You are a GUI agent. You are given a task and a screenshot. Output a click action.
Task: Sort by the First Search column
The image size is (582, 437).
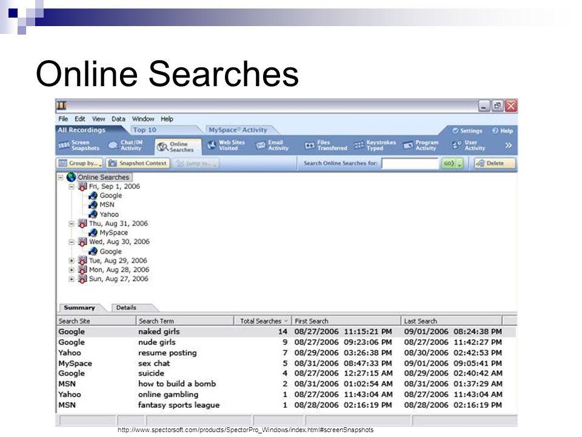point(346,321)
